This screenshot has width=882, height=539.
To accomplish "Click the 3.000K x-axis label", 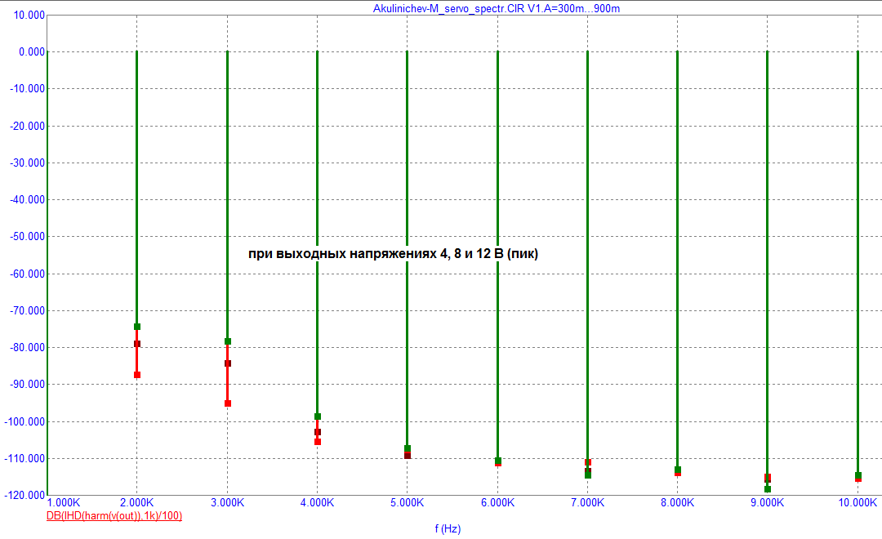I will pos(227,502).
